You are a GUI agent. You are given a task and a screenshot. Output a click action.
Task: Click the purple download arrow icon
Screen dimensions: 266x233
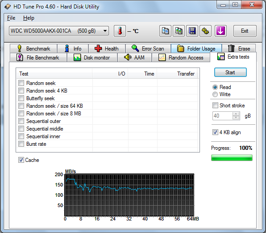point(220,31)
